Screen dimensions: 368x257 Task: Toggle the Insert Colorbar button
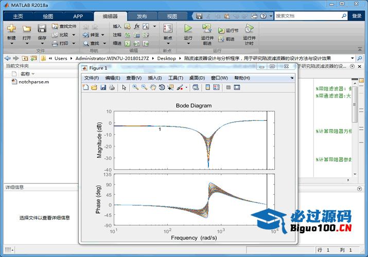(207, 87)
